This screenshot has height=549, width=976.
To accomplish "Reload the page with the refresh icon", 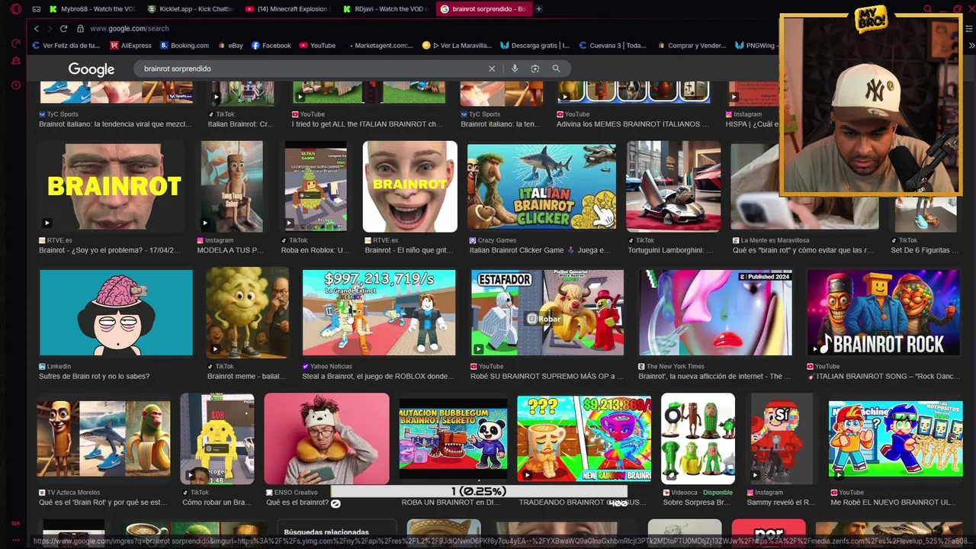I will [63, 28].
